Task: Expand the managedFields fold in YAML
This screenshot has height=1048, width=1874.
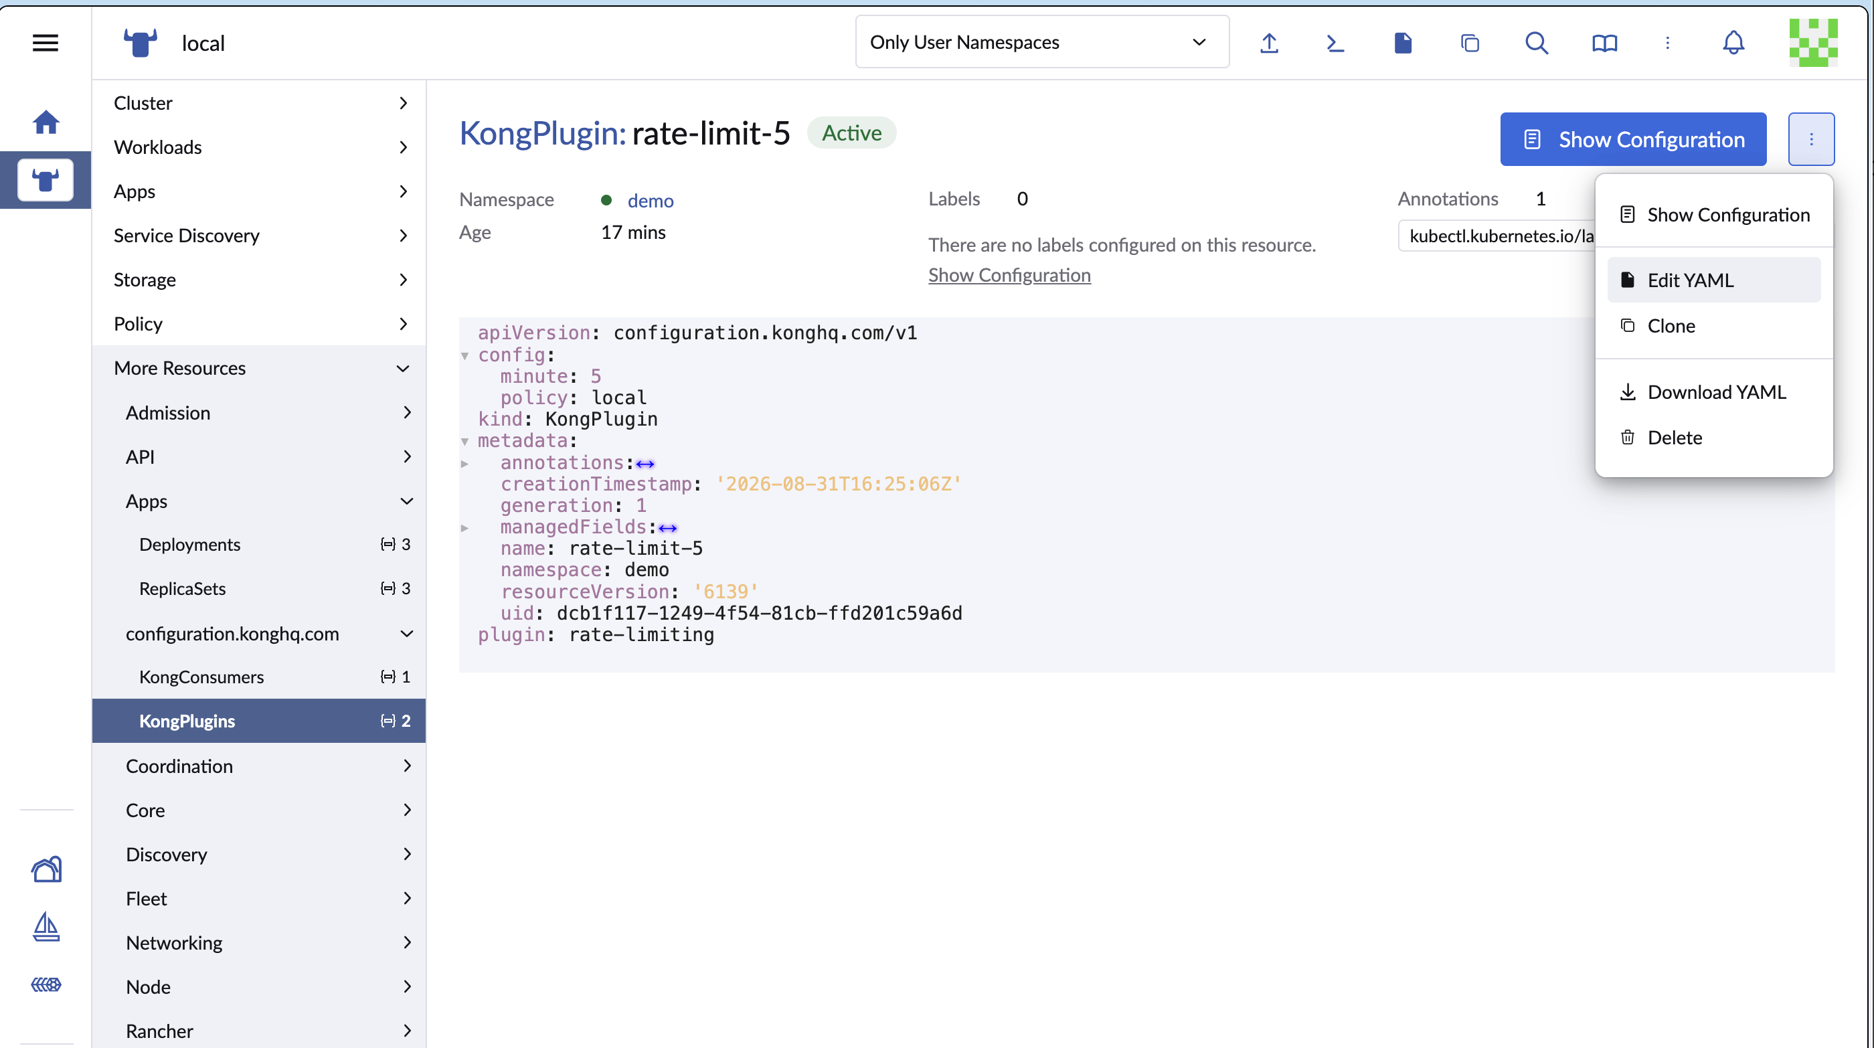Action: pos(465,528)
